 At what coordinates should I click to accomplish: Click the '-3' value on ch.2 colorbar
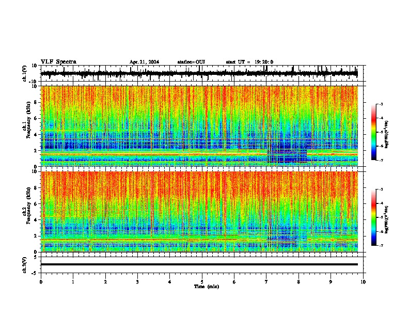coord(381,189)
